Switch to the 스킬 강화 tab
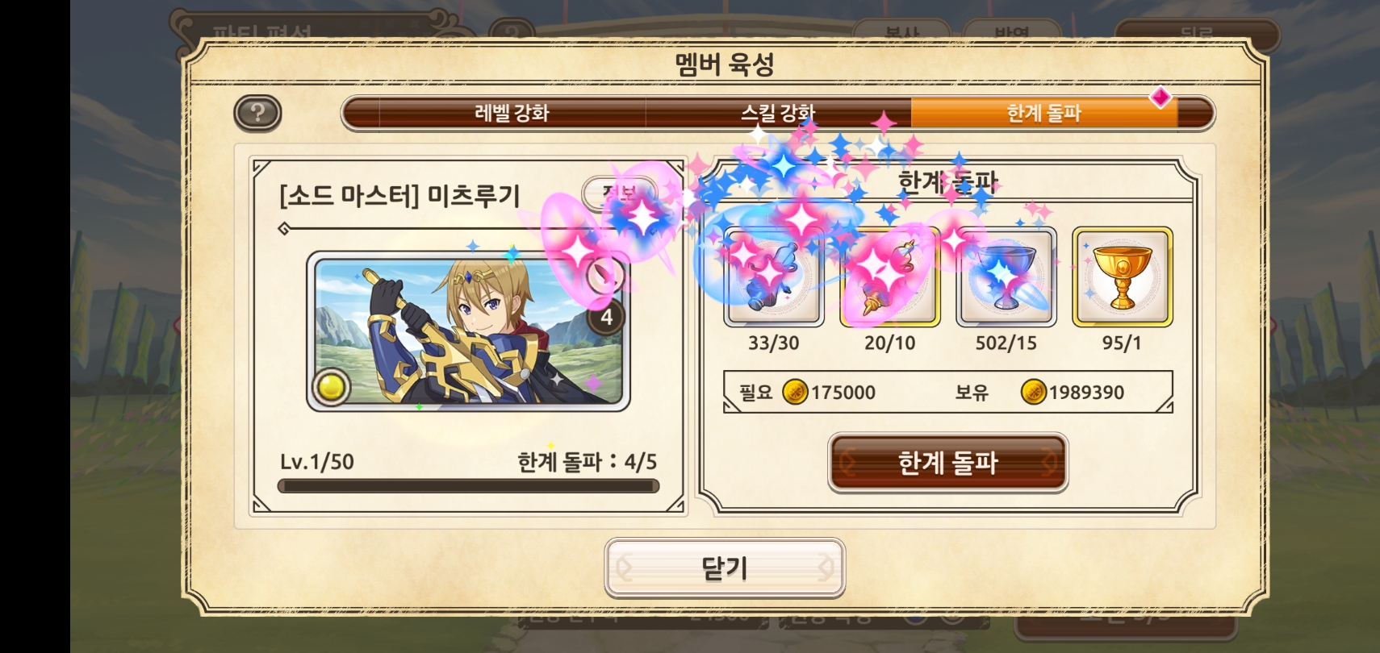 click(778, 113)
